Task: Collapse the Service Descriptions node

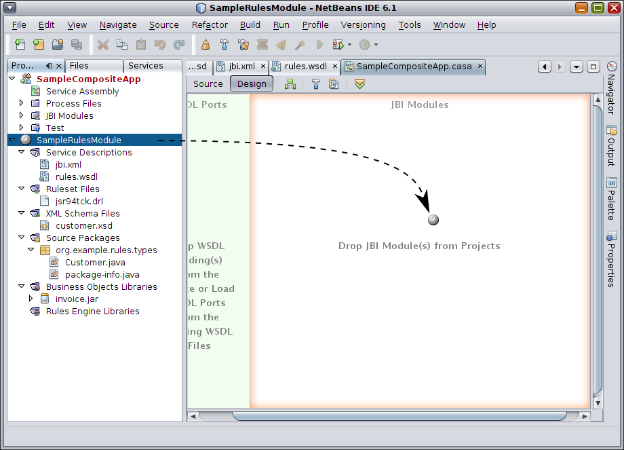Action: coord(22,152)
